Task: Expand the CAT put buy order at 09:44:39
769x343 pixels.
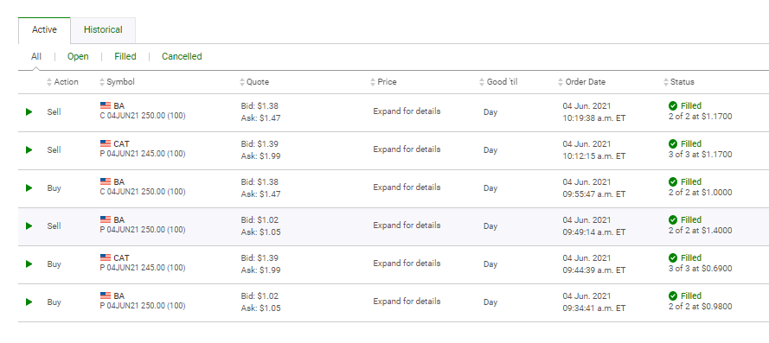Action: (29, 264)
